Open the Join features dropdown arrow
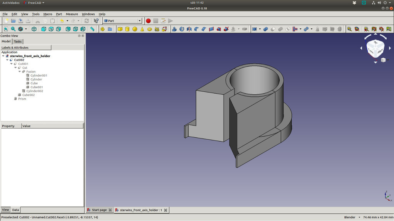394x221 pixels. coord(301,29)
